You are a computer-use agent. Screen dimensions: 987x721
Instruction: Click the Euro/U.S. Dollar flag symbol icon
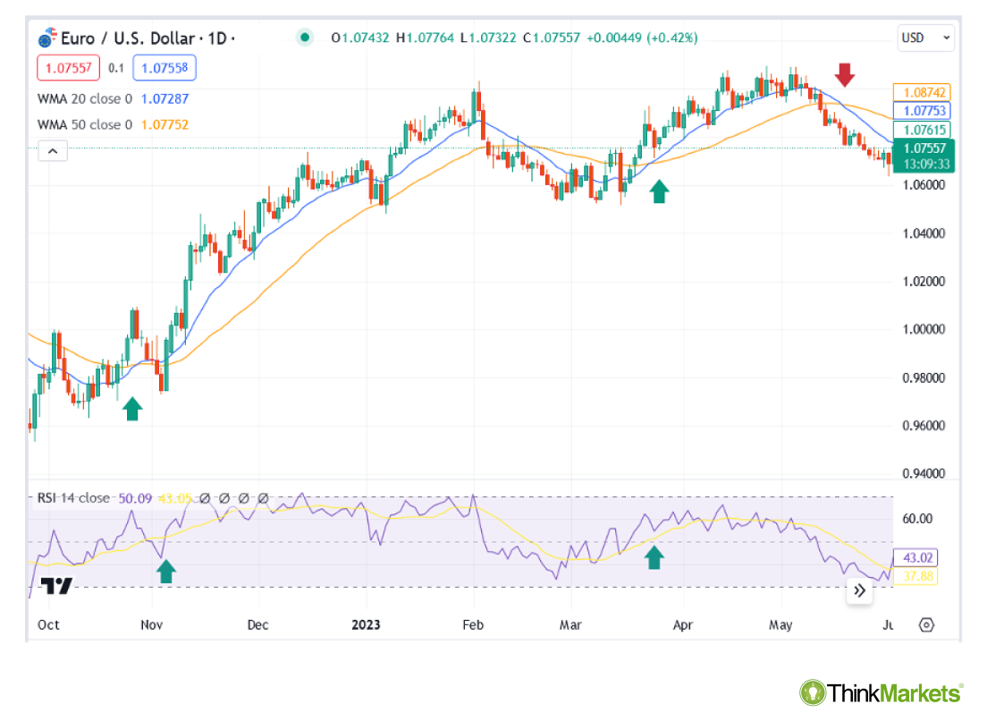tap(46, 38)
